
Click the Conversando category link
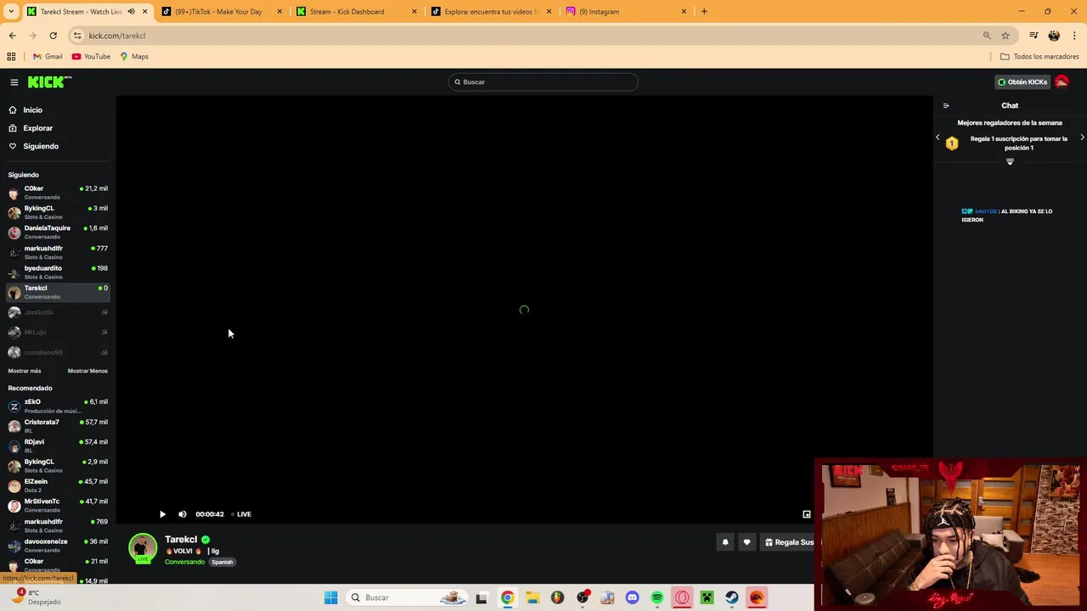[x=184, y=562]
